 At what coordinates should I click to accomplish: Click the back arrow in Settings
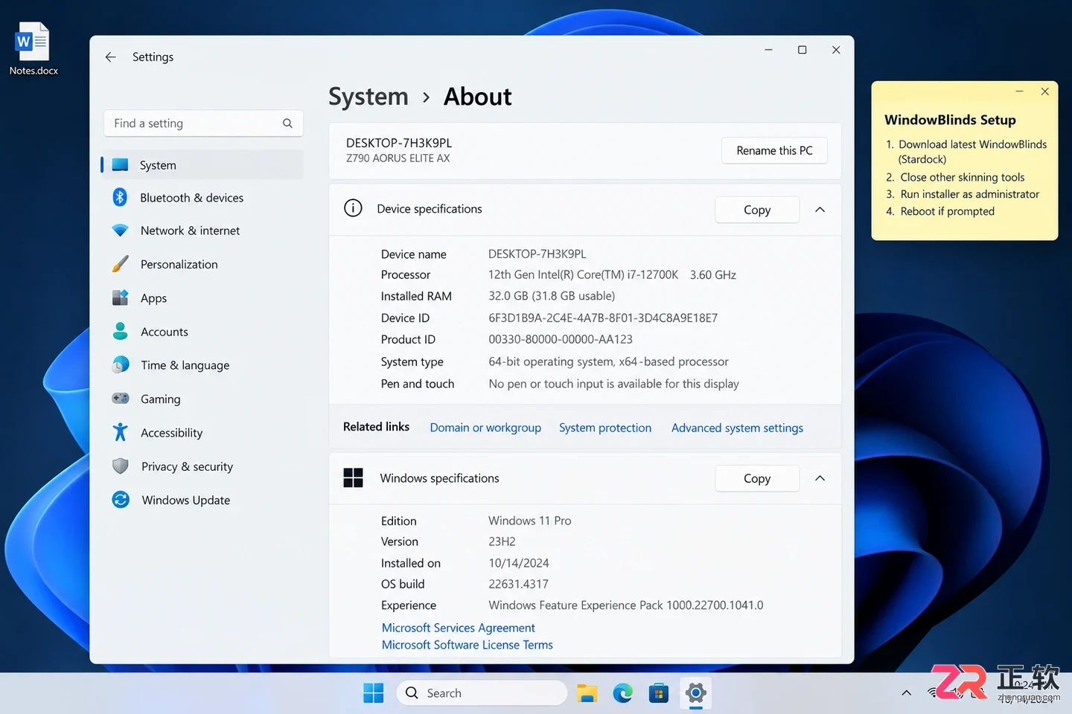pyautogui.click(x=110, y=57)
